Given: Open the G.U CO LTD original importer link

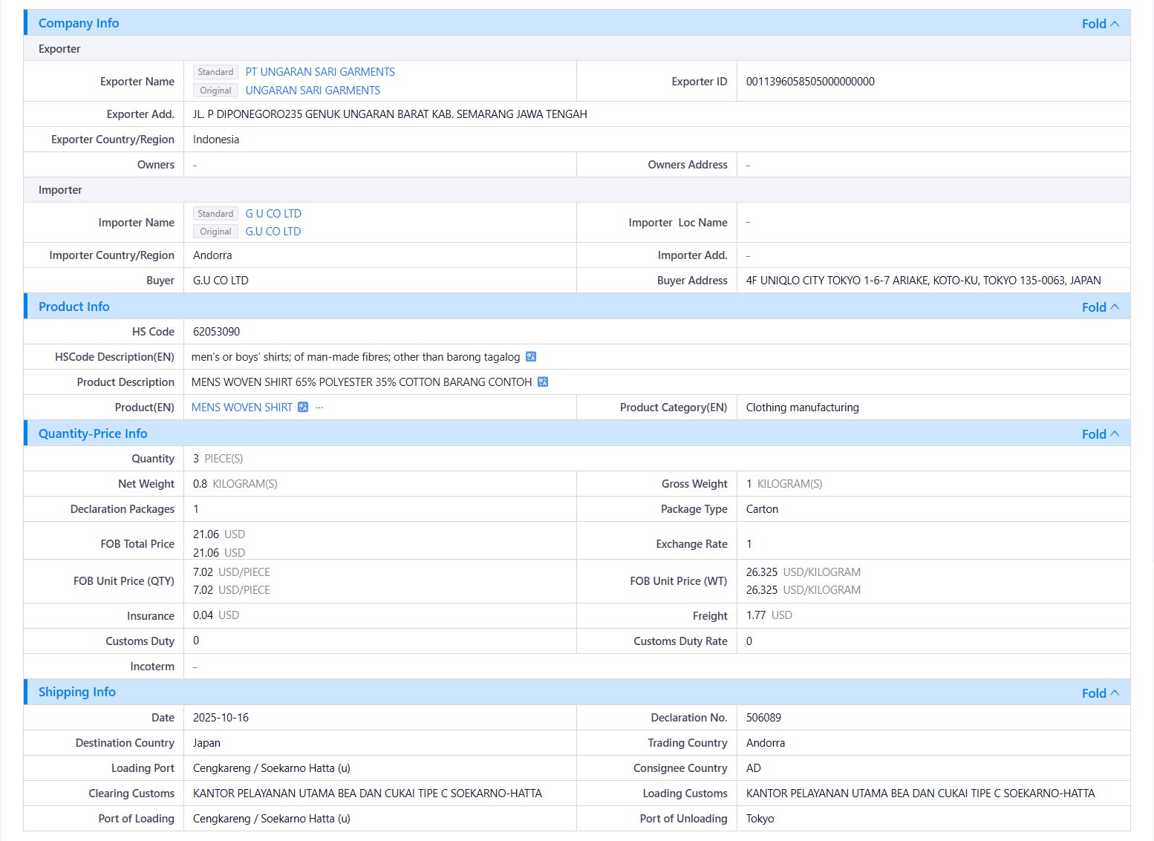Looking at the screenshot, I should click(273, 232).
